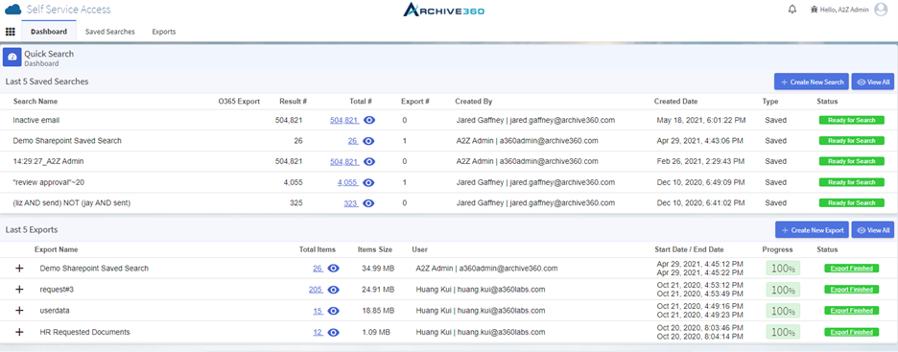Click View All for saved searches
Image resolution: width=898 pixels, height=352 pixels.
click(x=873, y=82)
